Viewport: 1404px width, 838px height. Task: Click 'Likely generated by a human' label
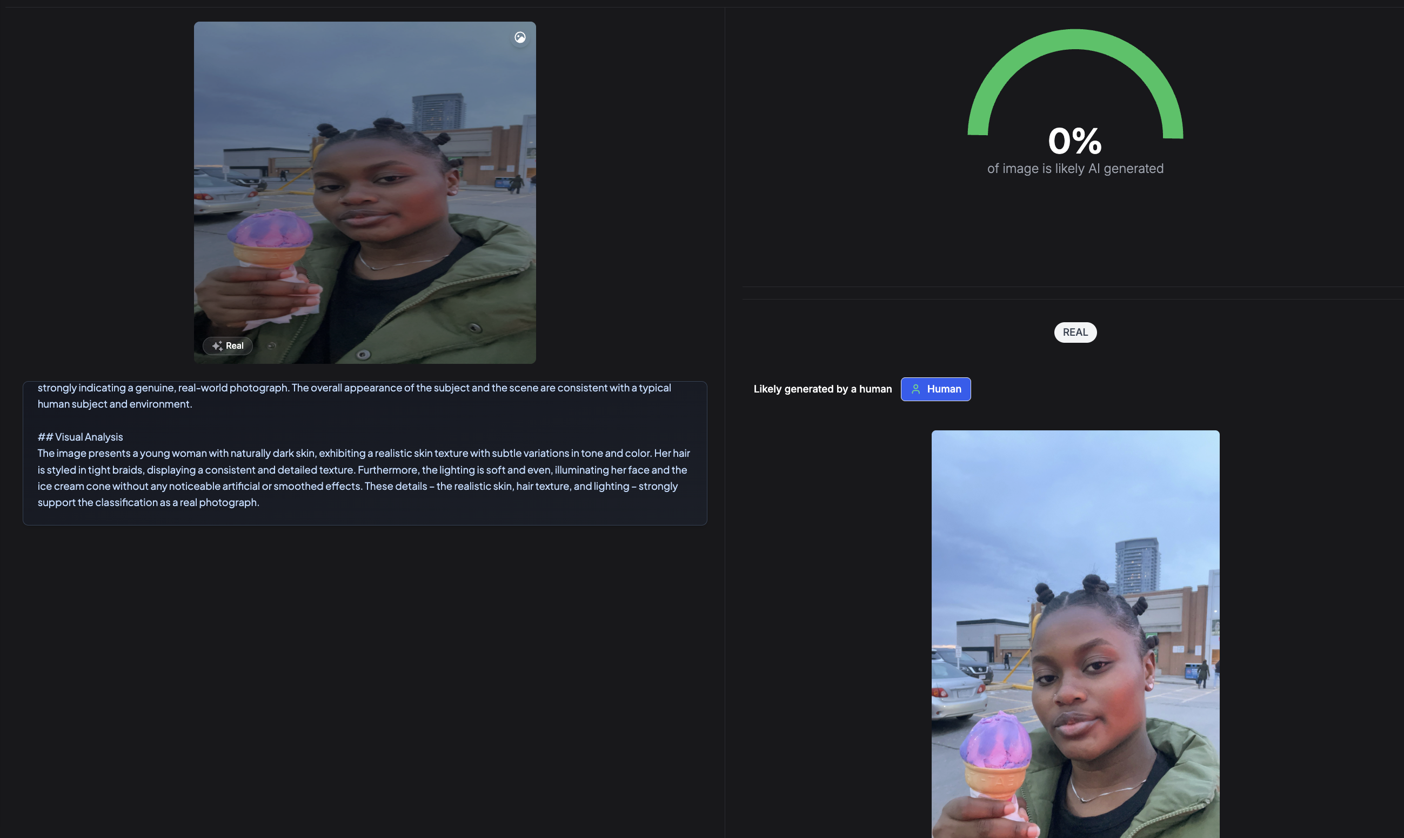pyautogui.click(x=822, y=389)
